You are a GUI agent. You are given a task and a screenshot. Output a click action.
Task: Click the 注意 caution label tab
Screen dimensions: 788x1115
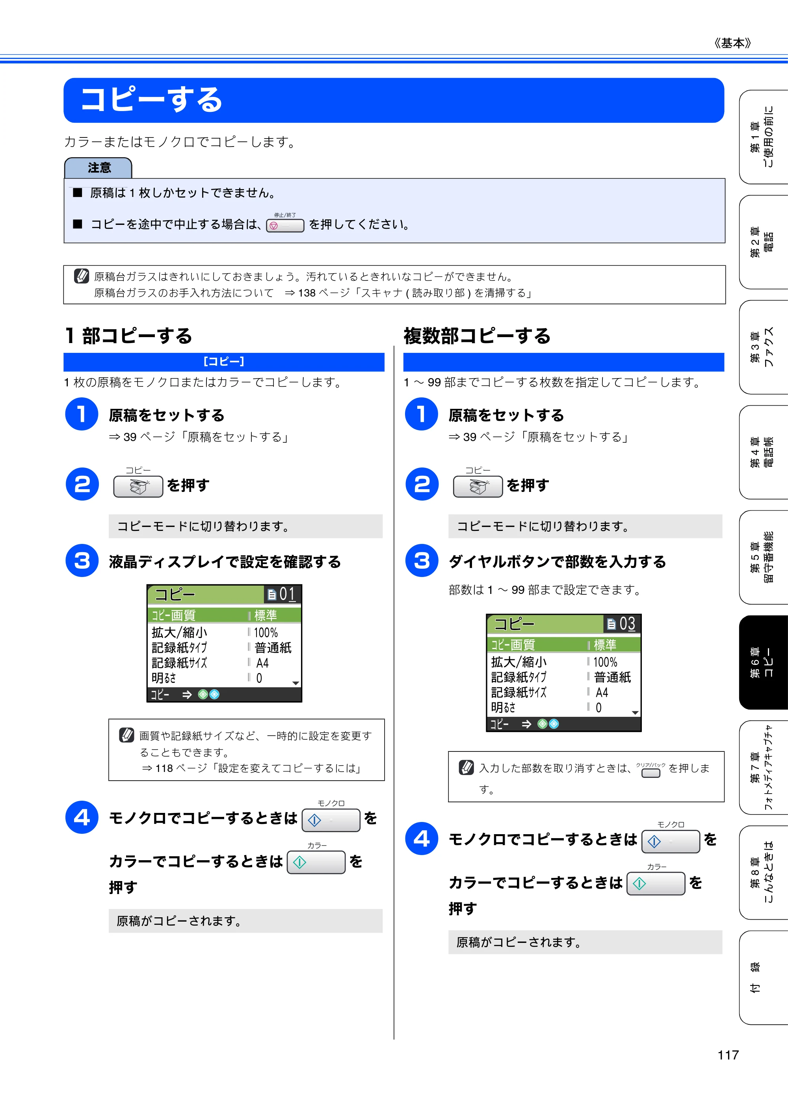tap(98, 168)
